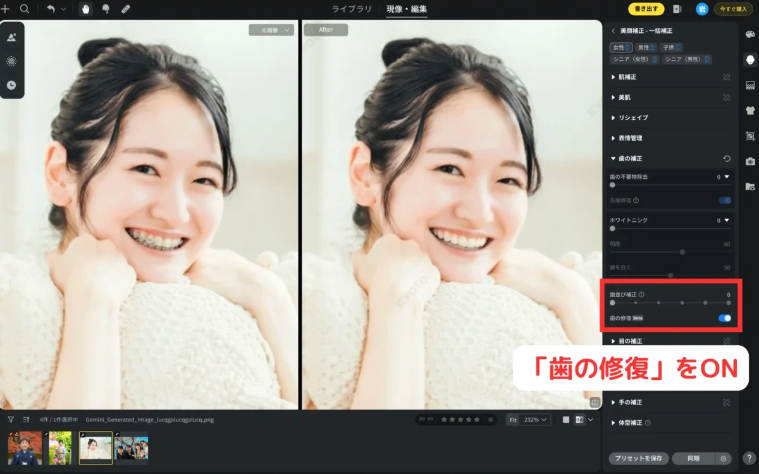Image resolution: width=759 pixels, height=474 pixels.
Task: Select the 男性 category tab
Action: tap(646, 47)
